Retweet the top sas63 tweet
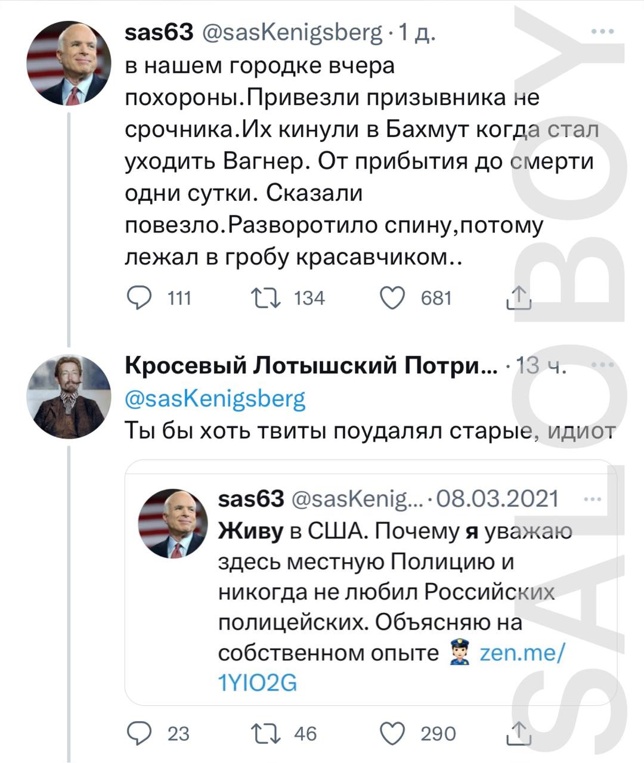 tap(266, 297)
